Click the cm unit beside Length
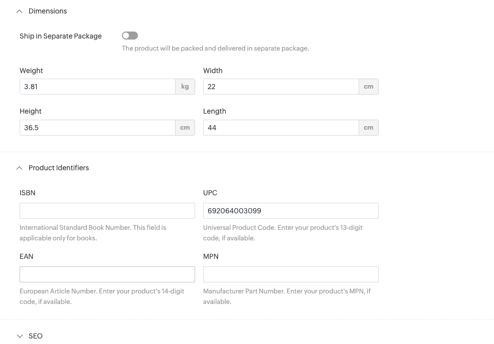 coord(369,128)
